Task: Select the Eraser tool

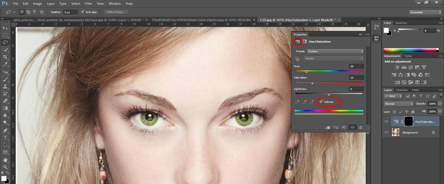Action: pyautogui.click(x=5, y=101)
